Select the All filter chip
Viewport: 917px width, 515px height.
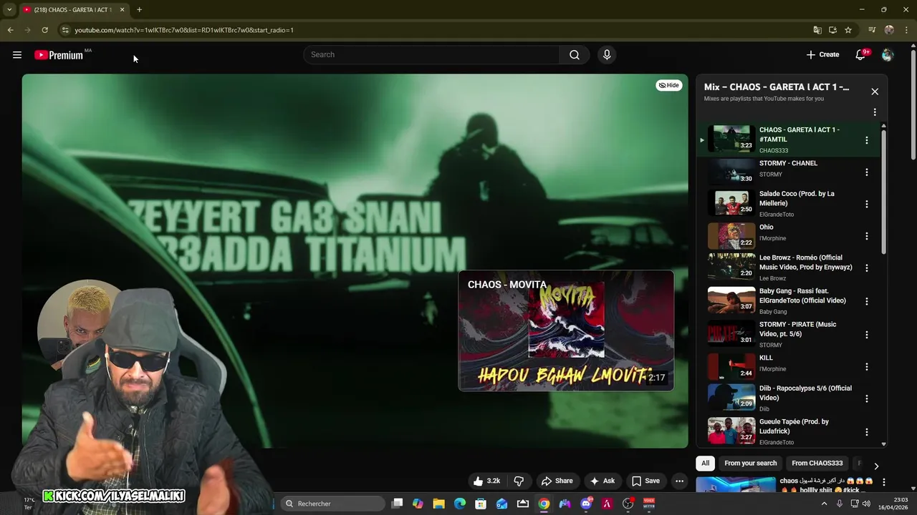click(705, 463)
